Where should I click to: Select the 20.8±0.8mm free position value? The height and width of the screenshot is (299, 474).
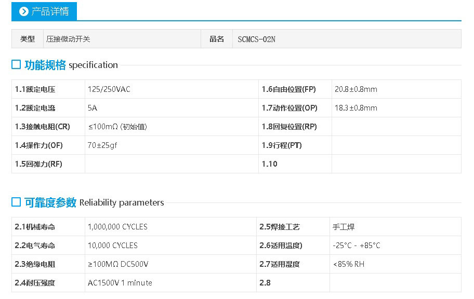click(355, 89)
